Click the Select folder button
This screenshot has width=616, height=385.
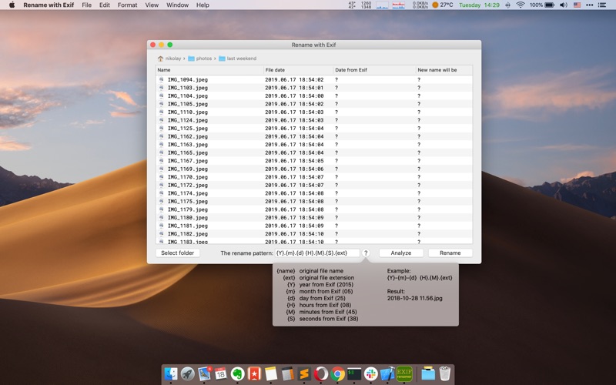click(x=178, y=253)
